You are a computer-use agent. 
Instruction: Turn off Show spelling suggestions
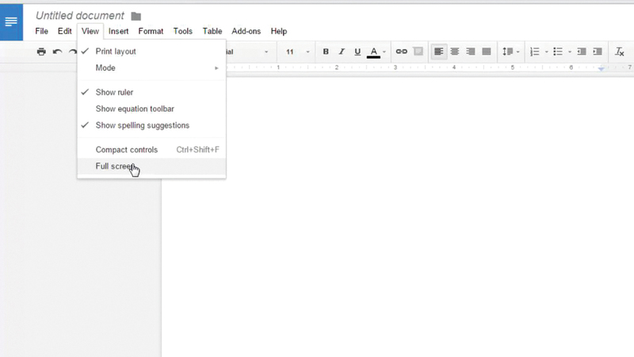point(142,125)
